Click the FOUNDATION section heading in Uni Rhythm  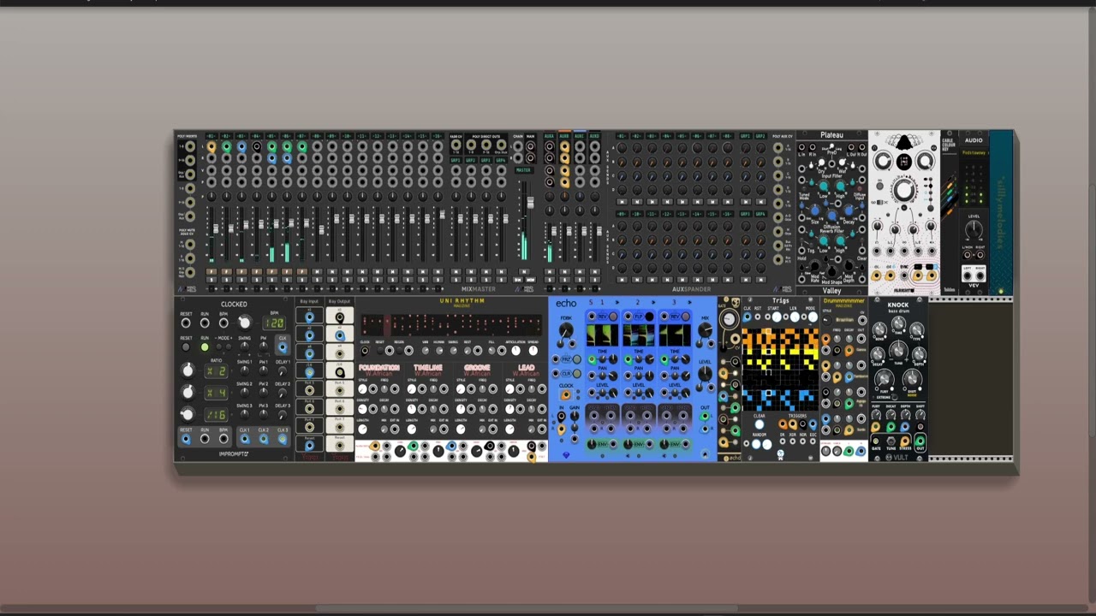379,367
